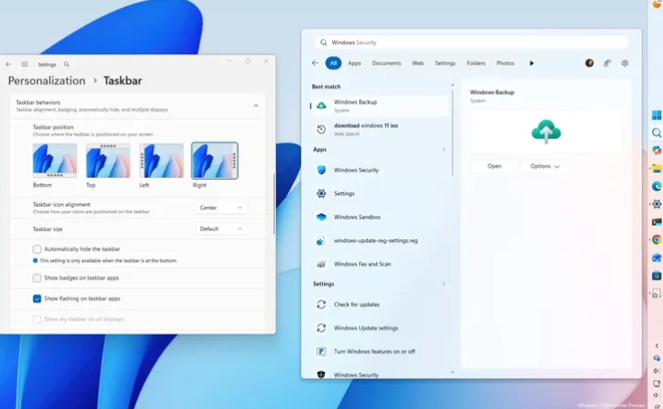Open Terminal from the taskbar

click(x=657, y=222)
